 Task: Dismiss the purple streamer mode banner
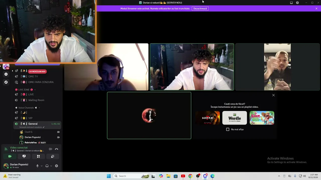316,8
